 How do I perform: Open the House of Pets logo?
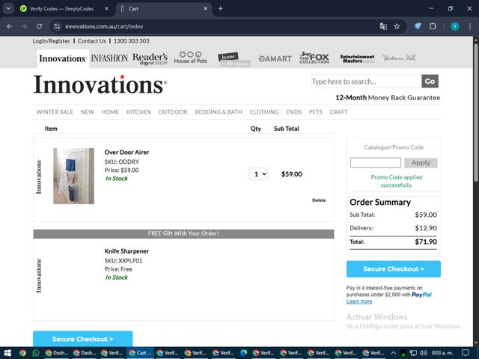point(190,58)
